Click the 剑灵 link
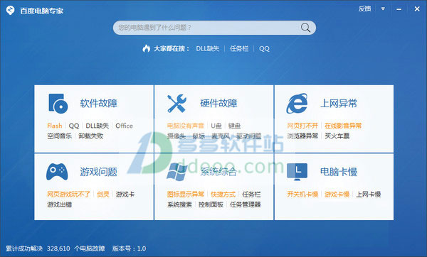The image size is (427, 257). coord(103,195)
